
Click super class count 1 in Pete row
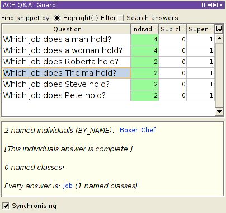[201, 95]
